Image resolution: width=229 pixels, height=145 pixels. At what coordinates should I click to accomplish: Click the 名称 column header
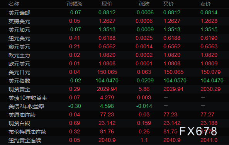(14, 4)
